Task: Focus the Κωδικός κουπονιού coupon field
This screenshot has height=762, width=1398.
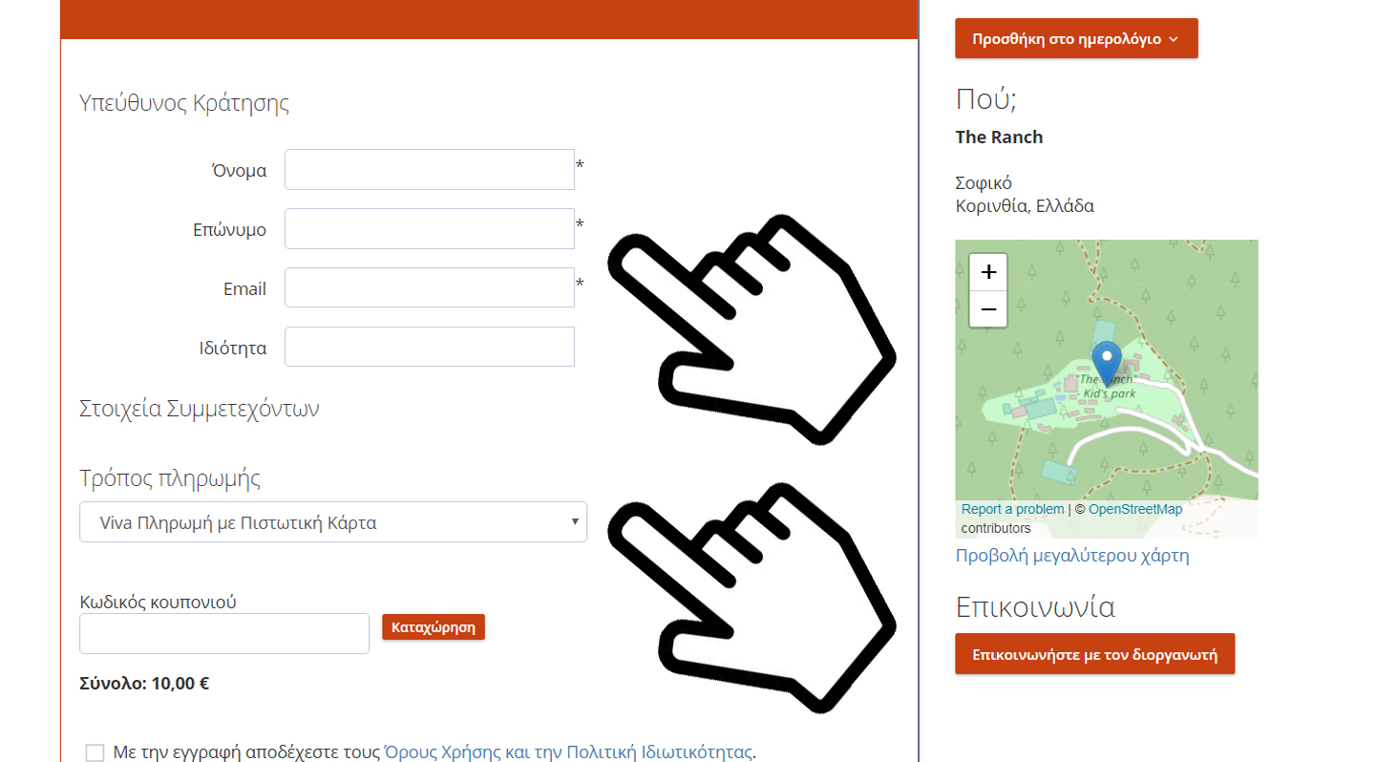Action: coord(224,634)
